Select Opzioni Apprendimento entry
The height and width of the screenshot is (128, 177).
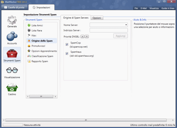tap(42, 51)
